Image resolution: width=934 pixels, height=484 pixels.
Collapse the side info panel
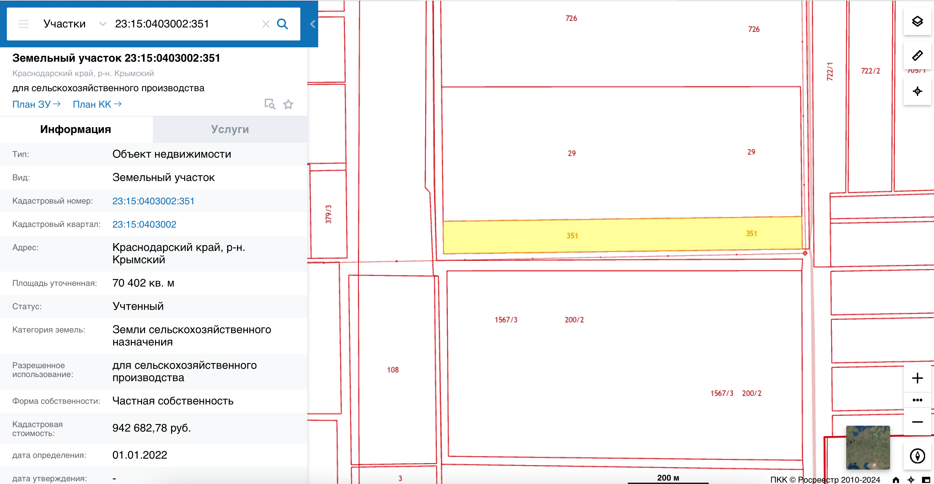(x=313, y=24)
